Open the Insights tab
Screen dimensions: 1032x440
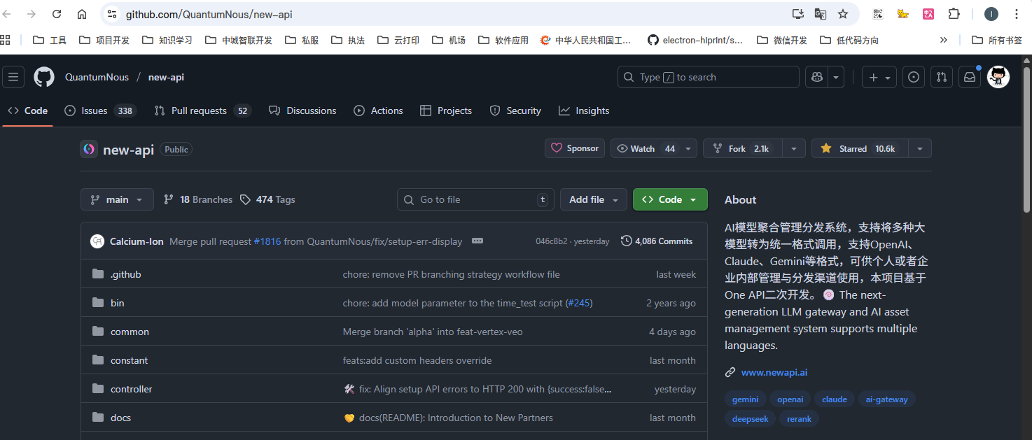tap(584, 111)
